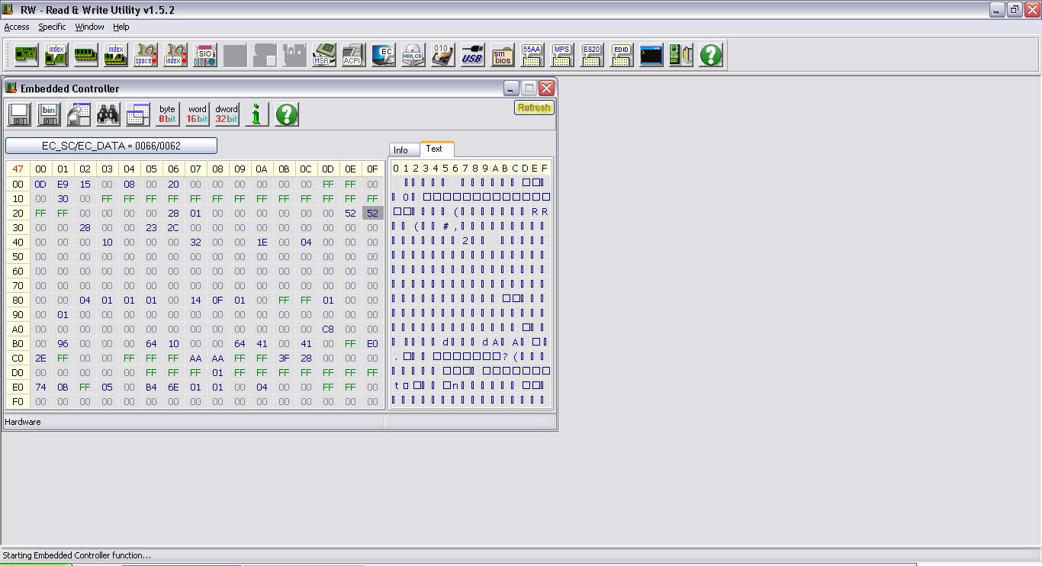The height and width of the screenshot is (566, 1042).
Task: Switch view to dword 32bit mode
Action: [x=227, y=114]
